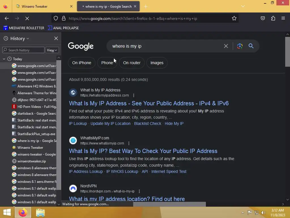Open the Windows Start button

[7, 212]
